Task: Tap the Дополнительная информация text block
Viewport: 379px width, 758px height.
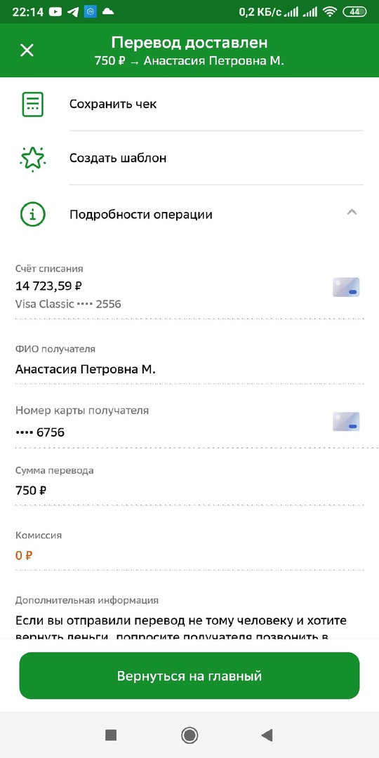Action: click(181, 627)
